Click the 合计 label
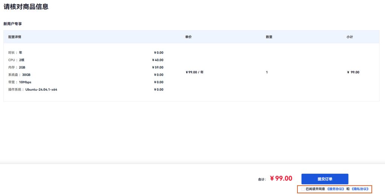The height and width of the screenshot is (194, 385). tap(262, 179)
